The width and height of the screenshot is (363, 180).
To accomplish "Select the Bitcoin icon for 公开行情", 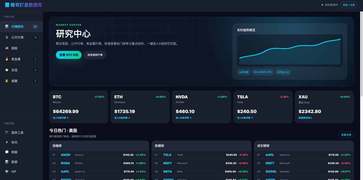I will pos(7,37).
